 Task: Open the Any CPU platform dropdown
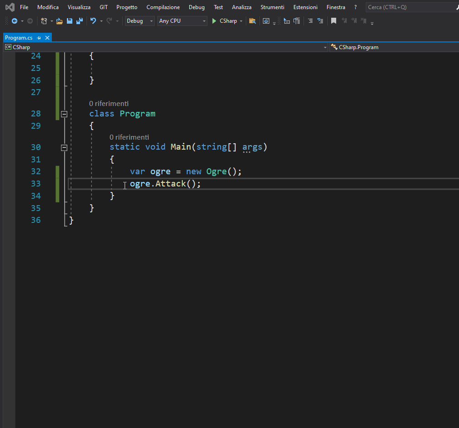coord(182,21)
